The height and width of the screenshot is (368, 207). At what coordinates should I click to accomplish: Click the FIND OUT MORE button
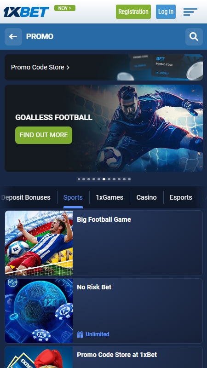click(x=44, y=135)
